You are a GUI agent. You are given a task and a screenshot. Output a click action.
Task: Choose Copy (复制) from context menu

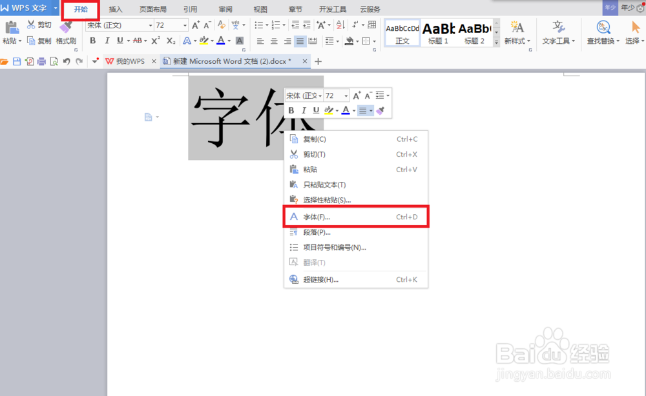coord(356,139)
